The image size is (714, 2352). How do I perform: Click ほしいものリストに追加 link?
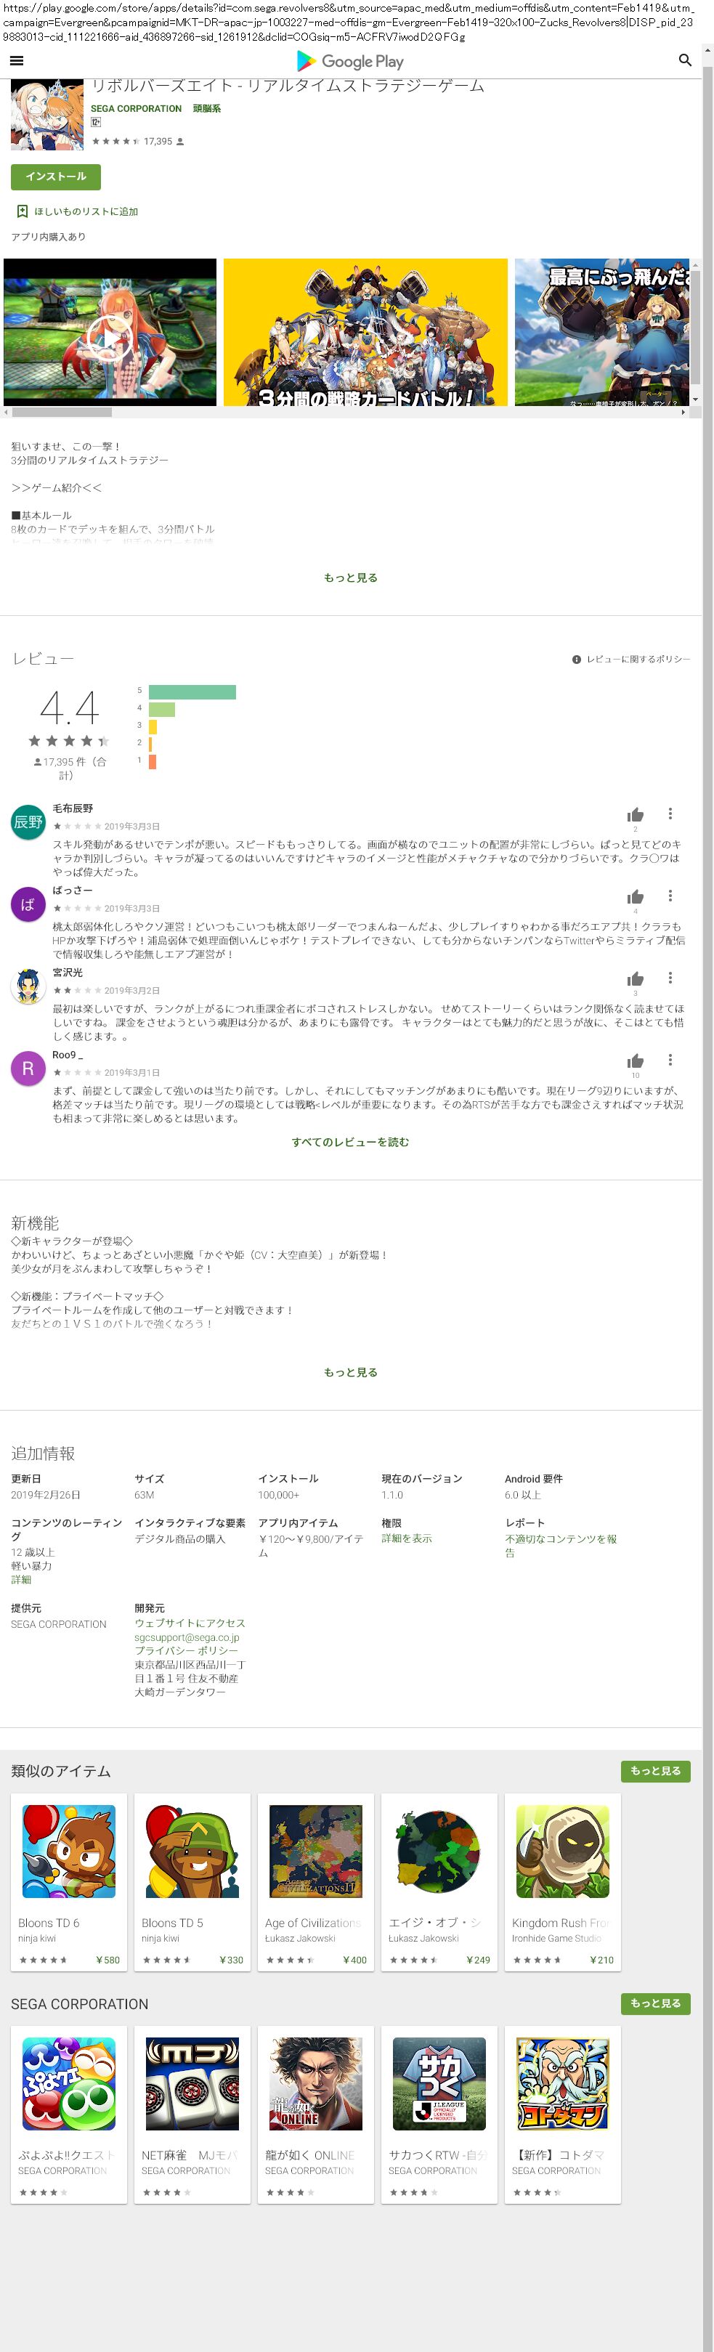pos(86,212)
